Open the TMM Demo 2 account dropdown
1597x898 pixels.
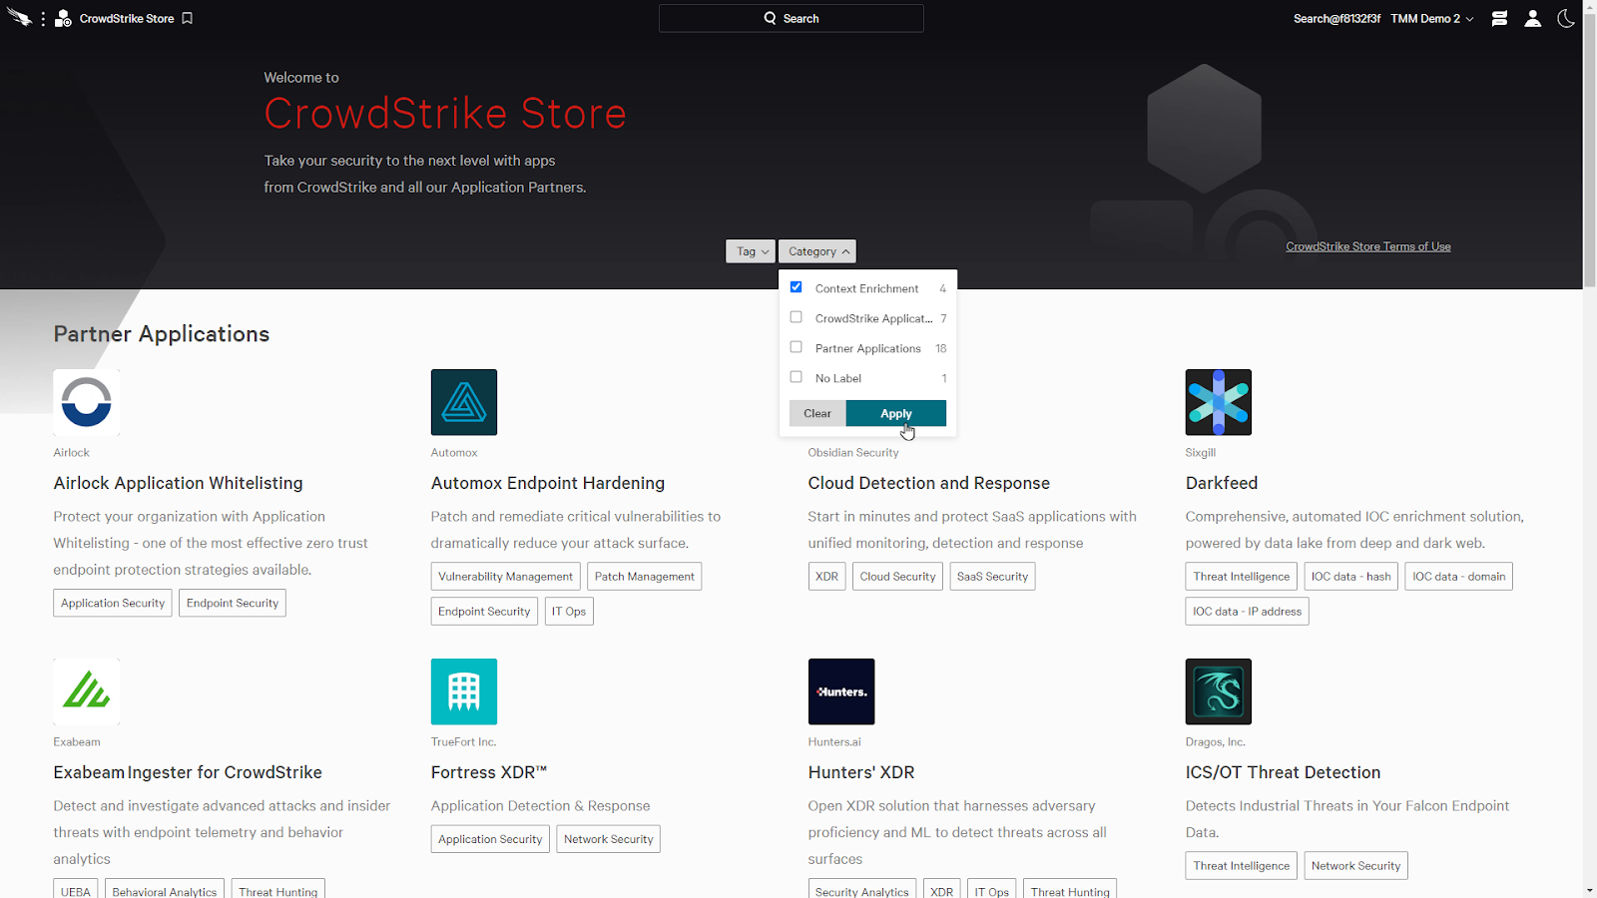[1432, 18]
